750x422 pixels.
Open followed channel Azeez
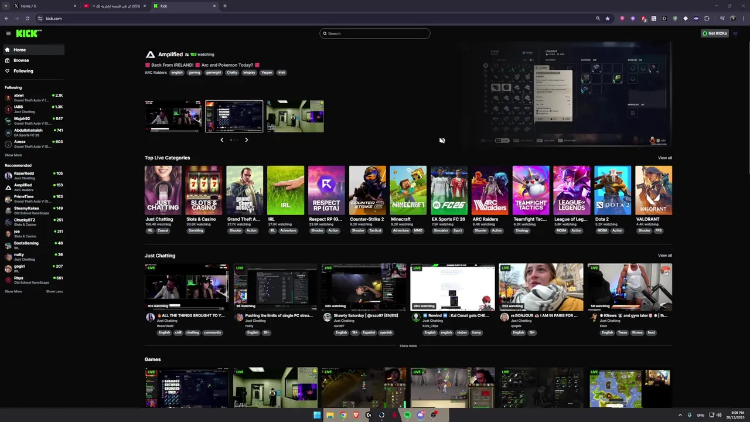click(33, 144)
